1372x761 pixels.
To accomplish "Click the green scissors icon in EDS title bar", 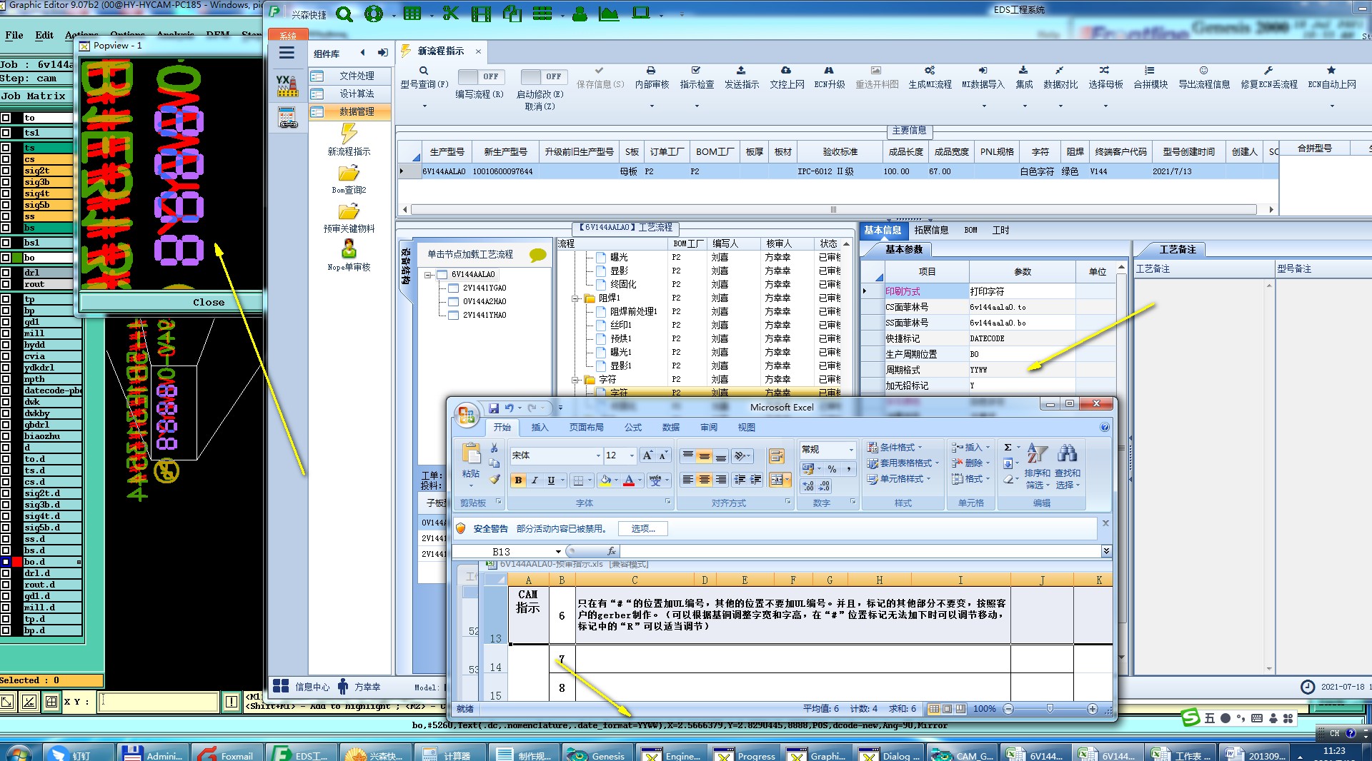I will point(450,14).
